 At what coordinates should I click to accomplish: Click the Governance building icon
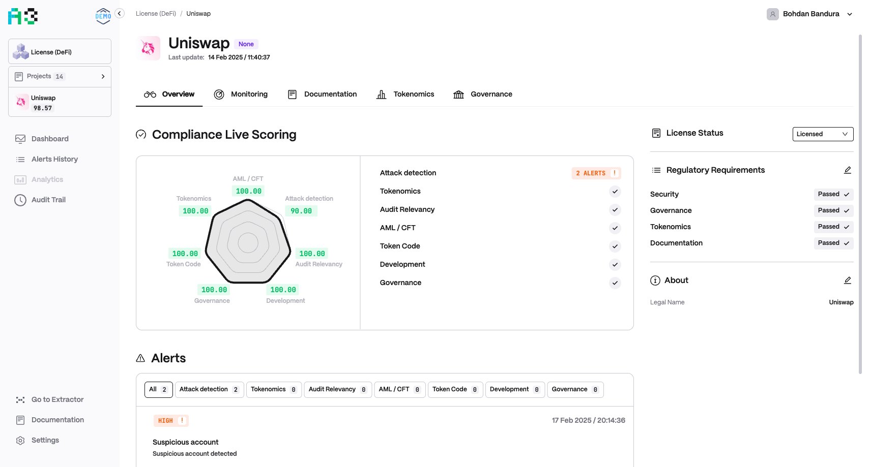pyautogui.click(x=458, y=94)
